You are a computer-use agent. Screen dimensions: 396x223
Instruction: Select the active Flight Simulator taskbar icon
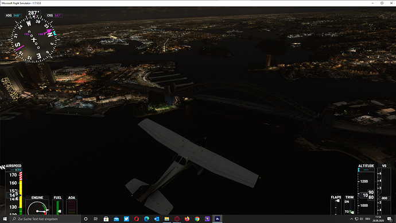coord(217,219)
